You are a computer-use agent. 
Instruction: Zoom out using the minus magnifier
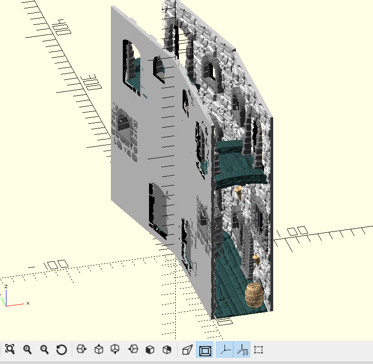point(45,350)
